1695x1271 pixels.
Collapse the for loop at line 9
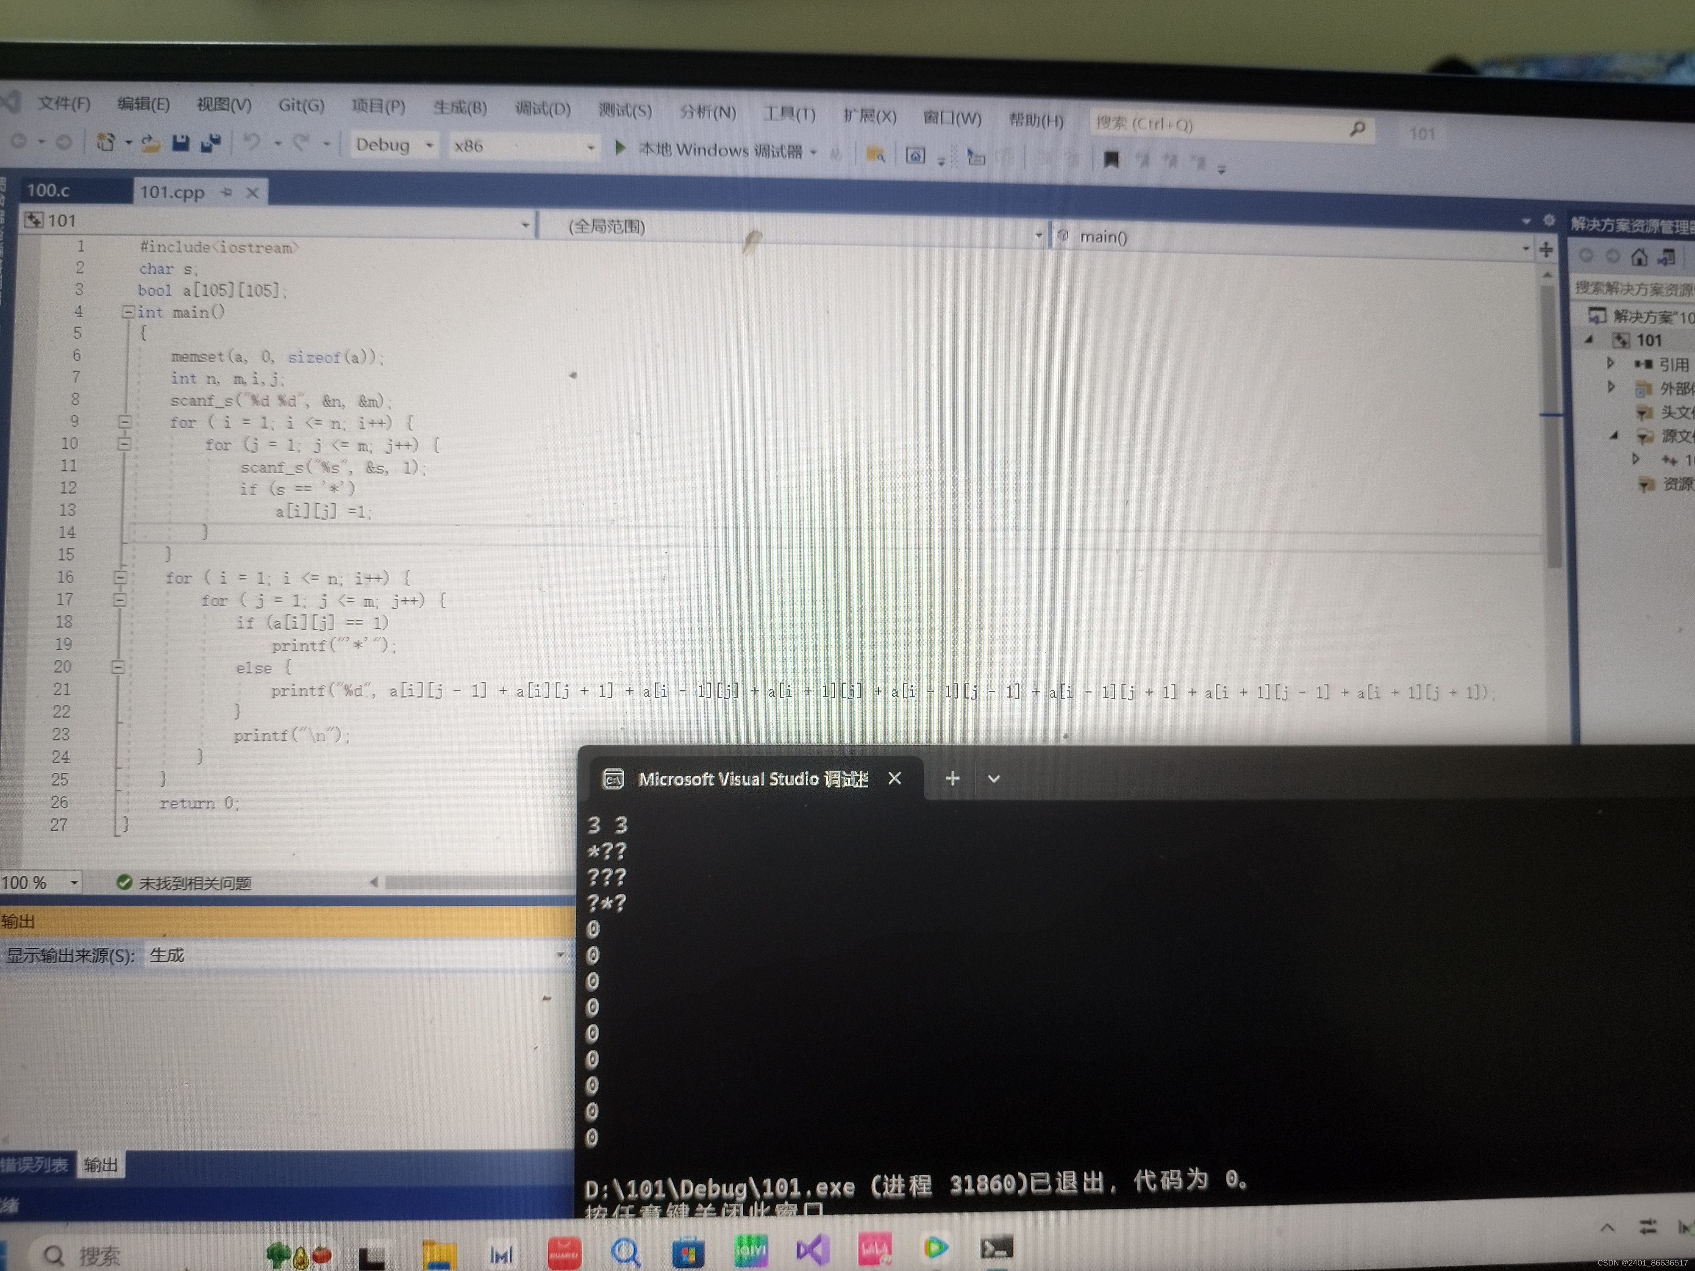tap(124, 422)
